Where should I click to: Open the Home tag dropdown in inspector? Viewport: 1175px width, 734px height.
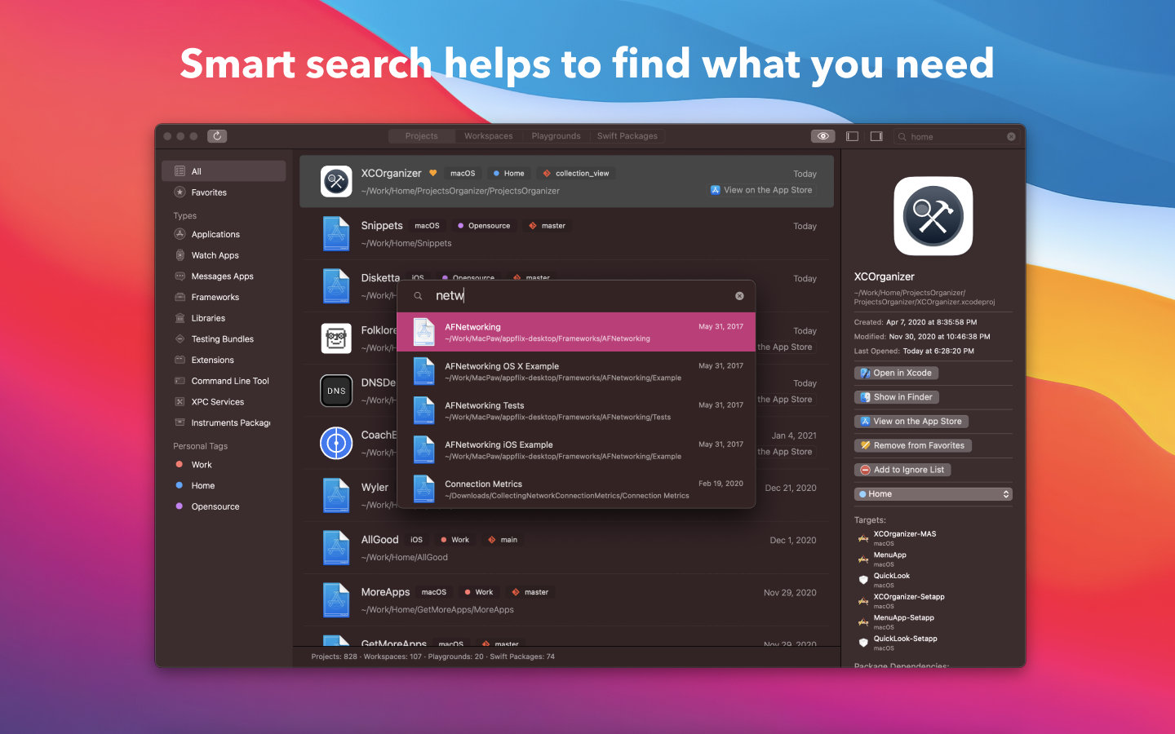933,494
